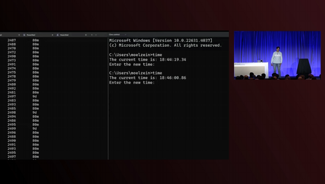The height and width of the screenshot is (184, 325).
Task: Click the Microsoft Corporation copyright line
Action: click(x=165, y=45)
